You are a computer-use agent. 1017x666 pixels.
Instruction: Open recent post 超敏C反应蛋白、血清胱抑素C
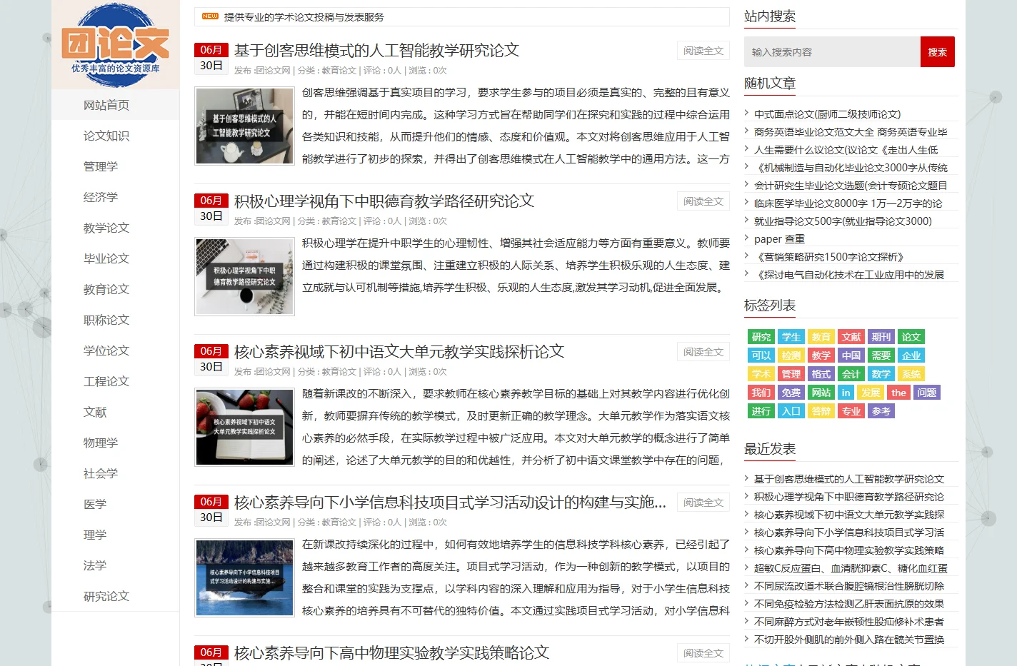pyautogui.click(x=851, y=568)
